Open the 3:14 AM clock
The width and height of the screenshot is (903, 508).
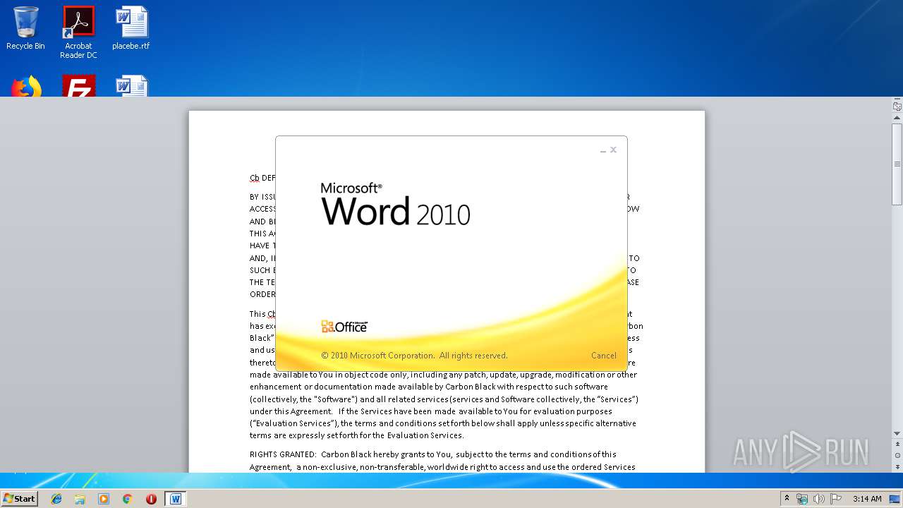click(867, 499)
